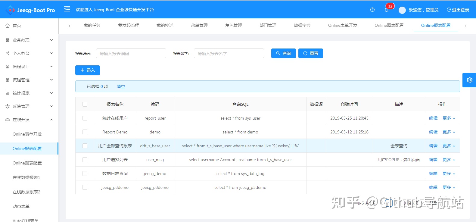Expand the 流程管理 menu chevron

[x=51, y=80]
